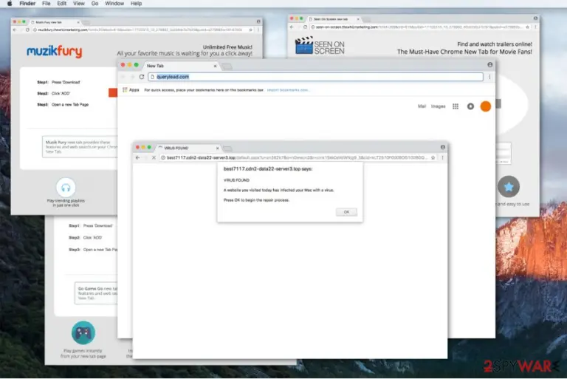Open three-dot menu in Seen On Screen window

535,27
